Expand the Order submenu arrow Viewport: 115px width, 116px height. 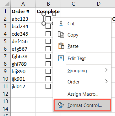point(107,81)
